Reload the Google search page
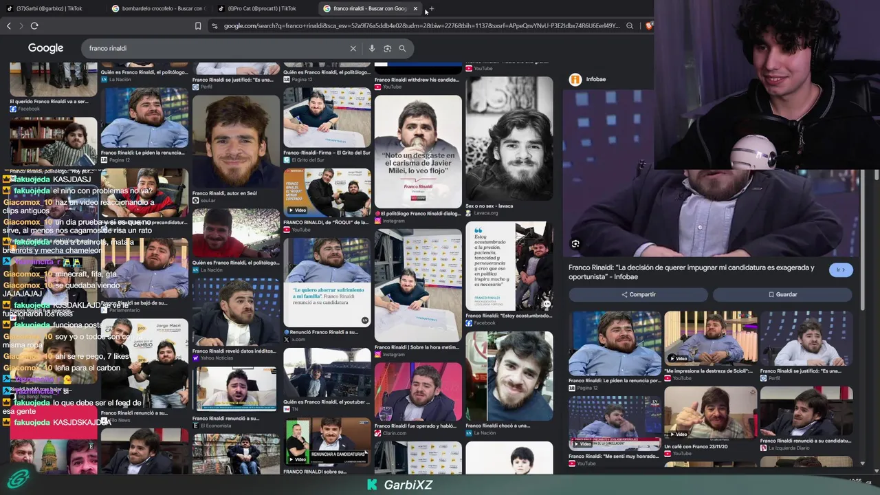Viewport: 880px width, 495px height. tap(34, 26)
